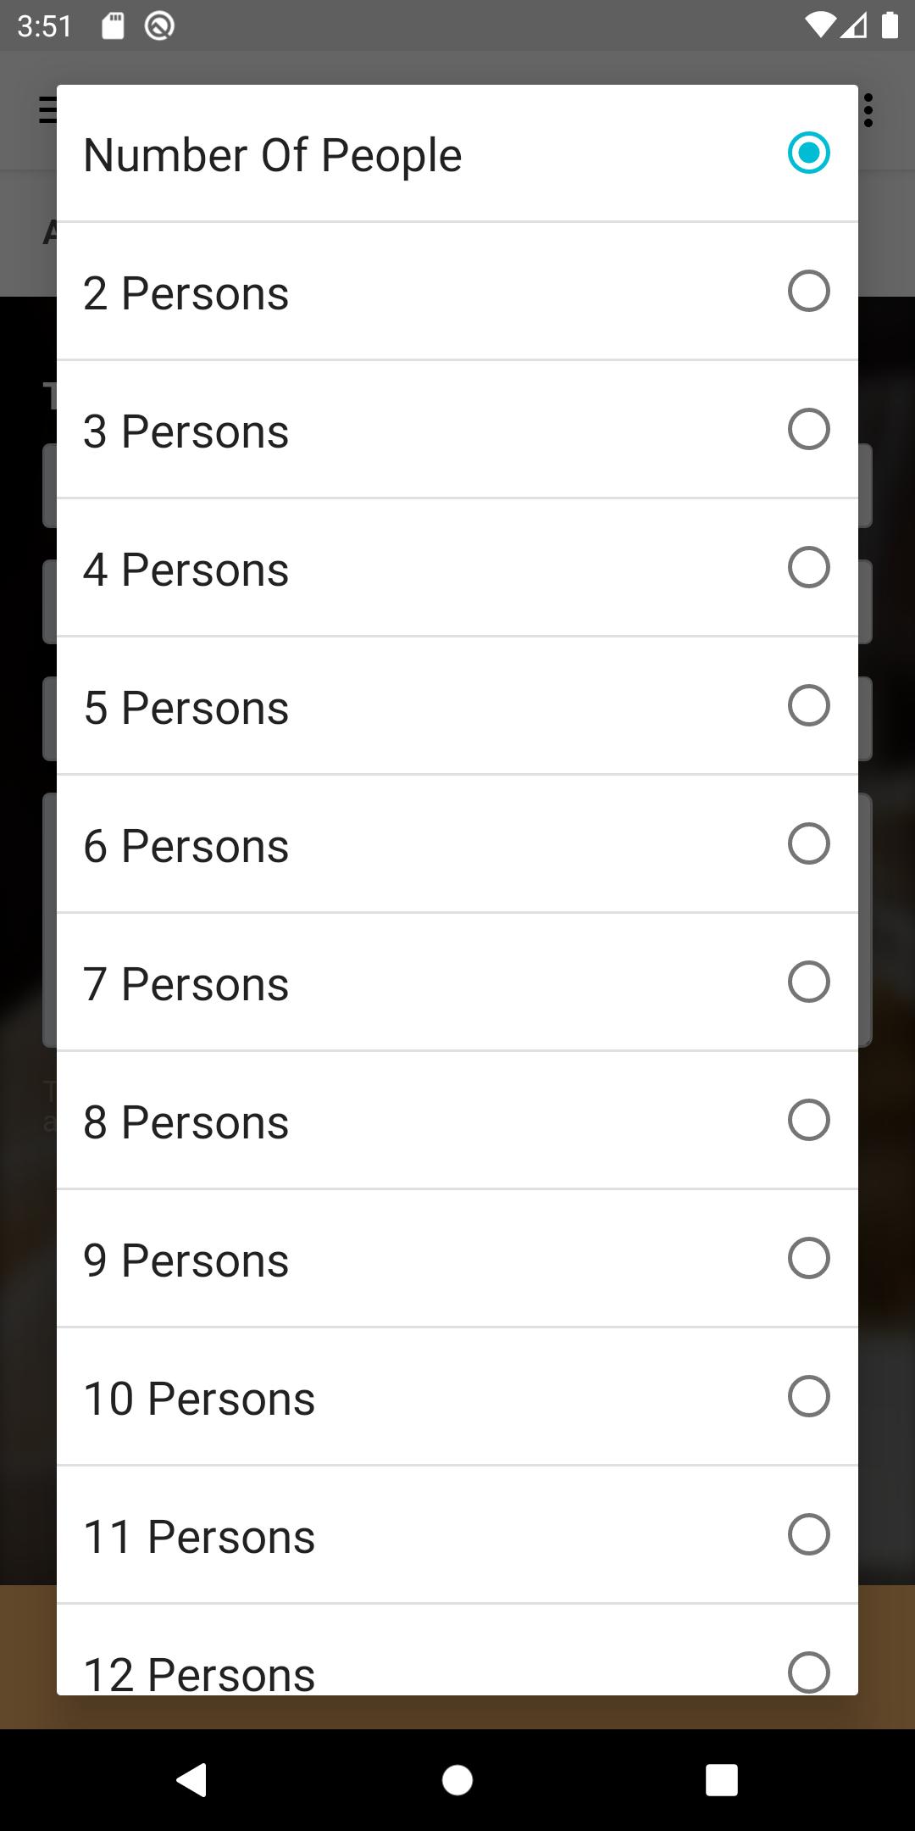Select the 3 Persons radio button

457,430
